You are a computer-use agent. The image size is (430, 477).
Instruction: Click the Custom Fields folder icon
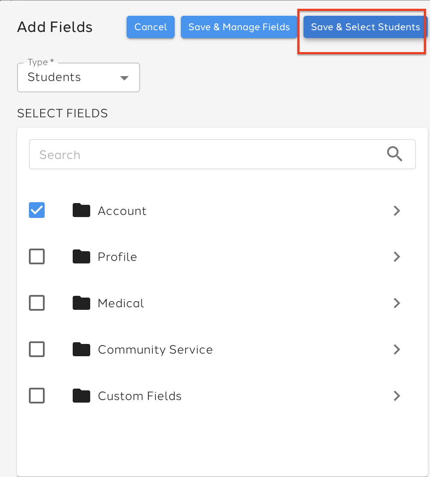81,396
